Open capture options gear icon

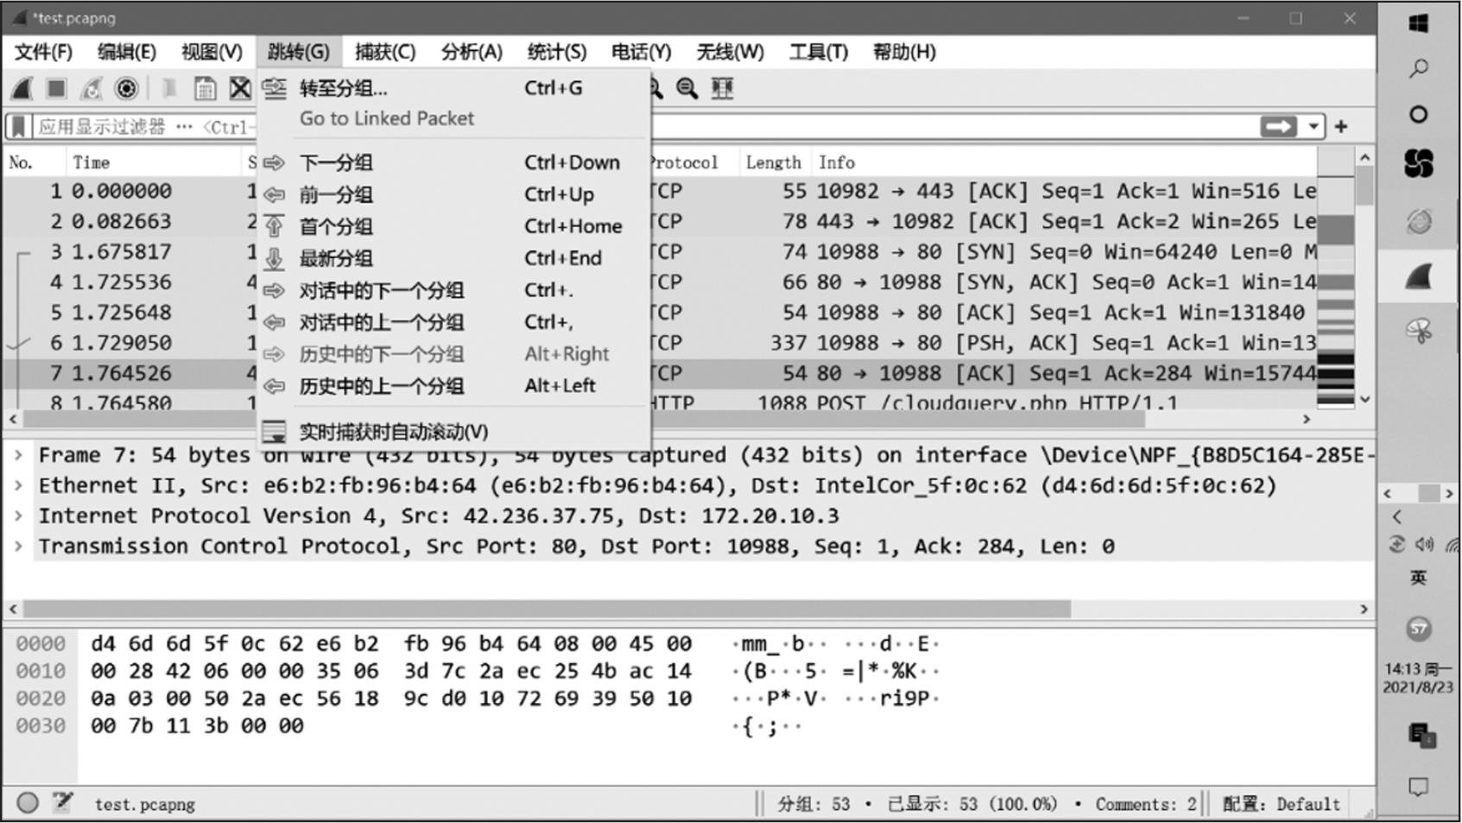click(127, 88)
